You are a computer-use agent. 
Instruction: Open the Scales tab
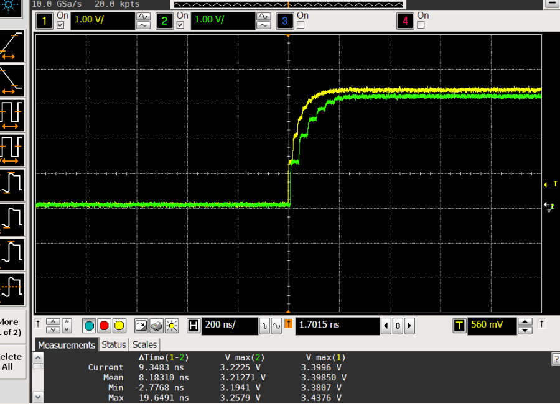[x=145, y=345]
